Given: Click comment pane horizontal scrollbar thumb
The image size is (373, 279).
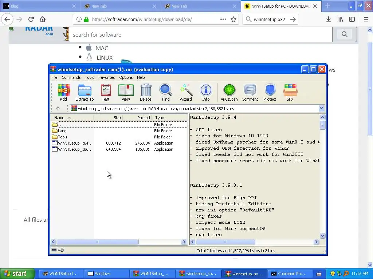Looking at the screenshot, I should 225,242.
